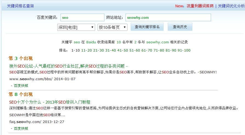Open the 关键词排名查询 header link
The image size is (245, 135).
pyautogui.click(x=20, y=6)
